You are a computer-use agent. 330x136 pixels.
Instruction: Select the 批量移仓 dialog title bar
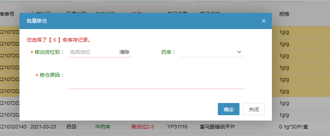click(x=146, y=21)
